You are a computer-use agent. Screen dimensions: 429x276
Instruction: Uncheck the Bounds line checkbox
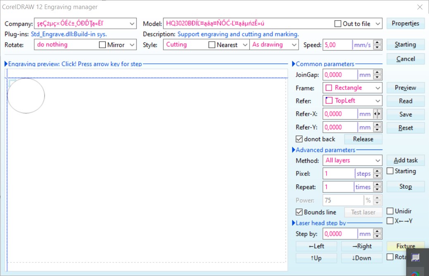point(299,212)
